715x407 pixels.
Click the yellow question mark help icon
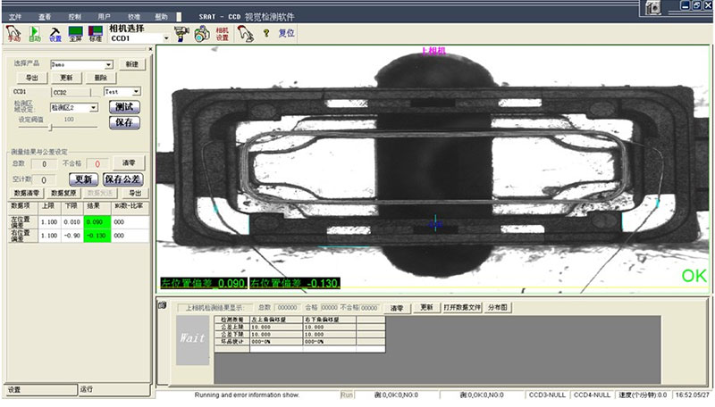click(266, 33)
